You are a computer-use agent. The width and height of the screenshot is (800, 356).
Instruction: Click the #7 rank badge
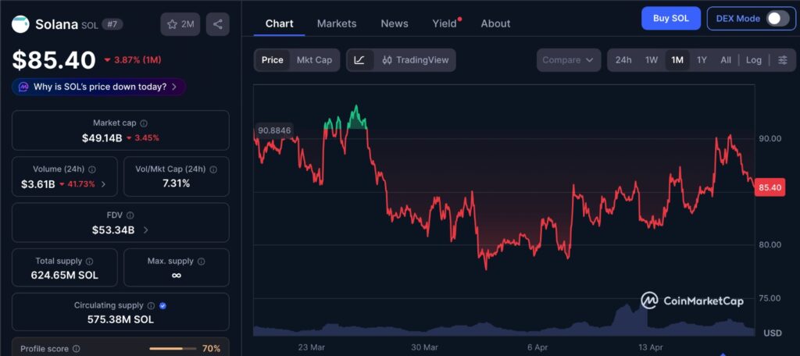pyautogui.click(x=112, y=24)
